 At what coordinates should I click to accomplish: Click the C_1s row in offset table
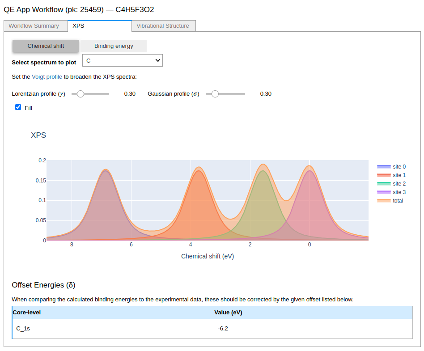point(212,329)
